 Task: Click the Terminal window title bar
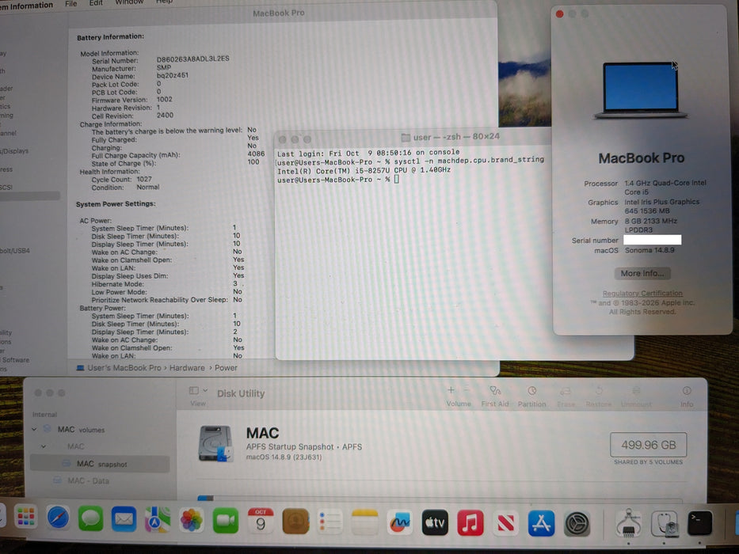pyautogui.click(x=413, y=138)
